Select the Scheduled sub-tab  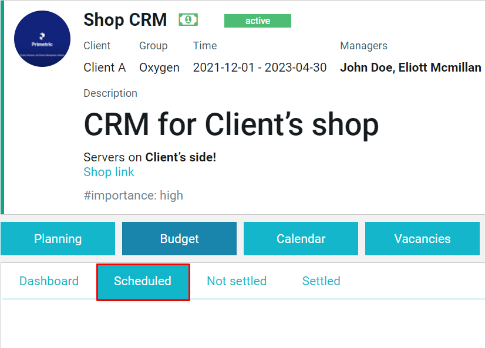143,282
